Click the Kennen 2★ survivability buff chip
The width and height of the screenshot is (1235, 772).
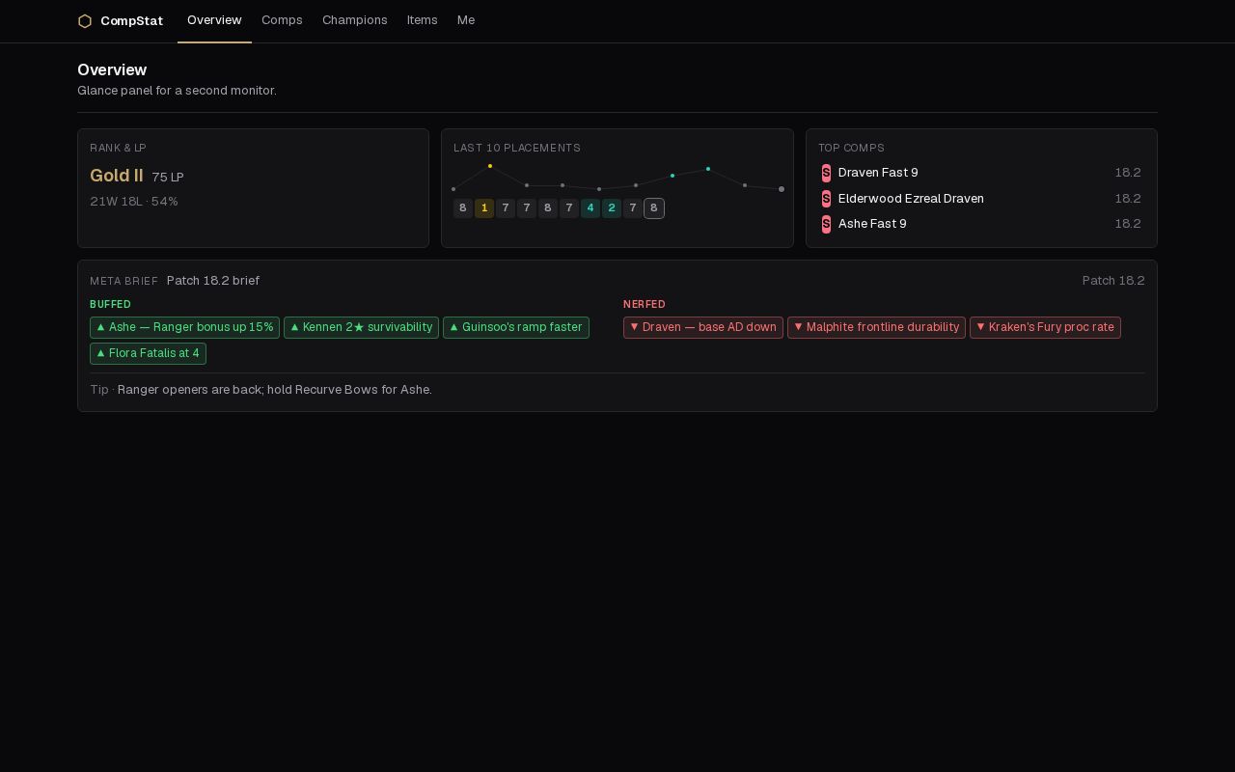361,327
